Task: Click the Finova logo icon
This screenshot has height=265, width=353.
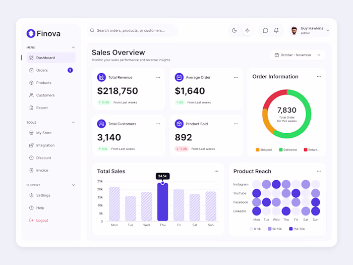Action: (31, 34)
